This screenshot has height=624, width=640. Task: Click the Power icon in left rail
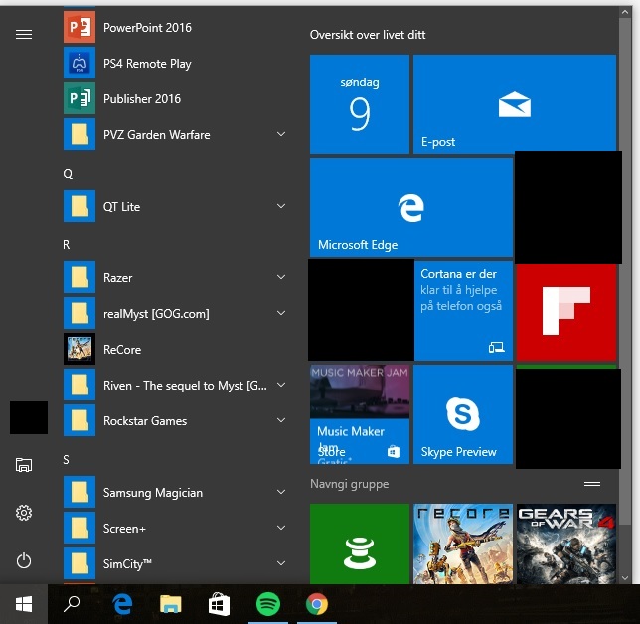click(x=24, y=560)
